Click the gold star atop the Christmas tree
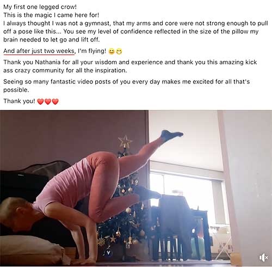 125,142
